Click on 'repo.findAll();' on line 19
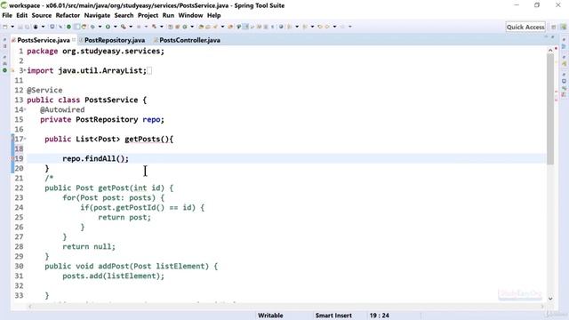Viewport: 569px width, 320px height. pyautogui.click(x=95, y=158)
